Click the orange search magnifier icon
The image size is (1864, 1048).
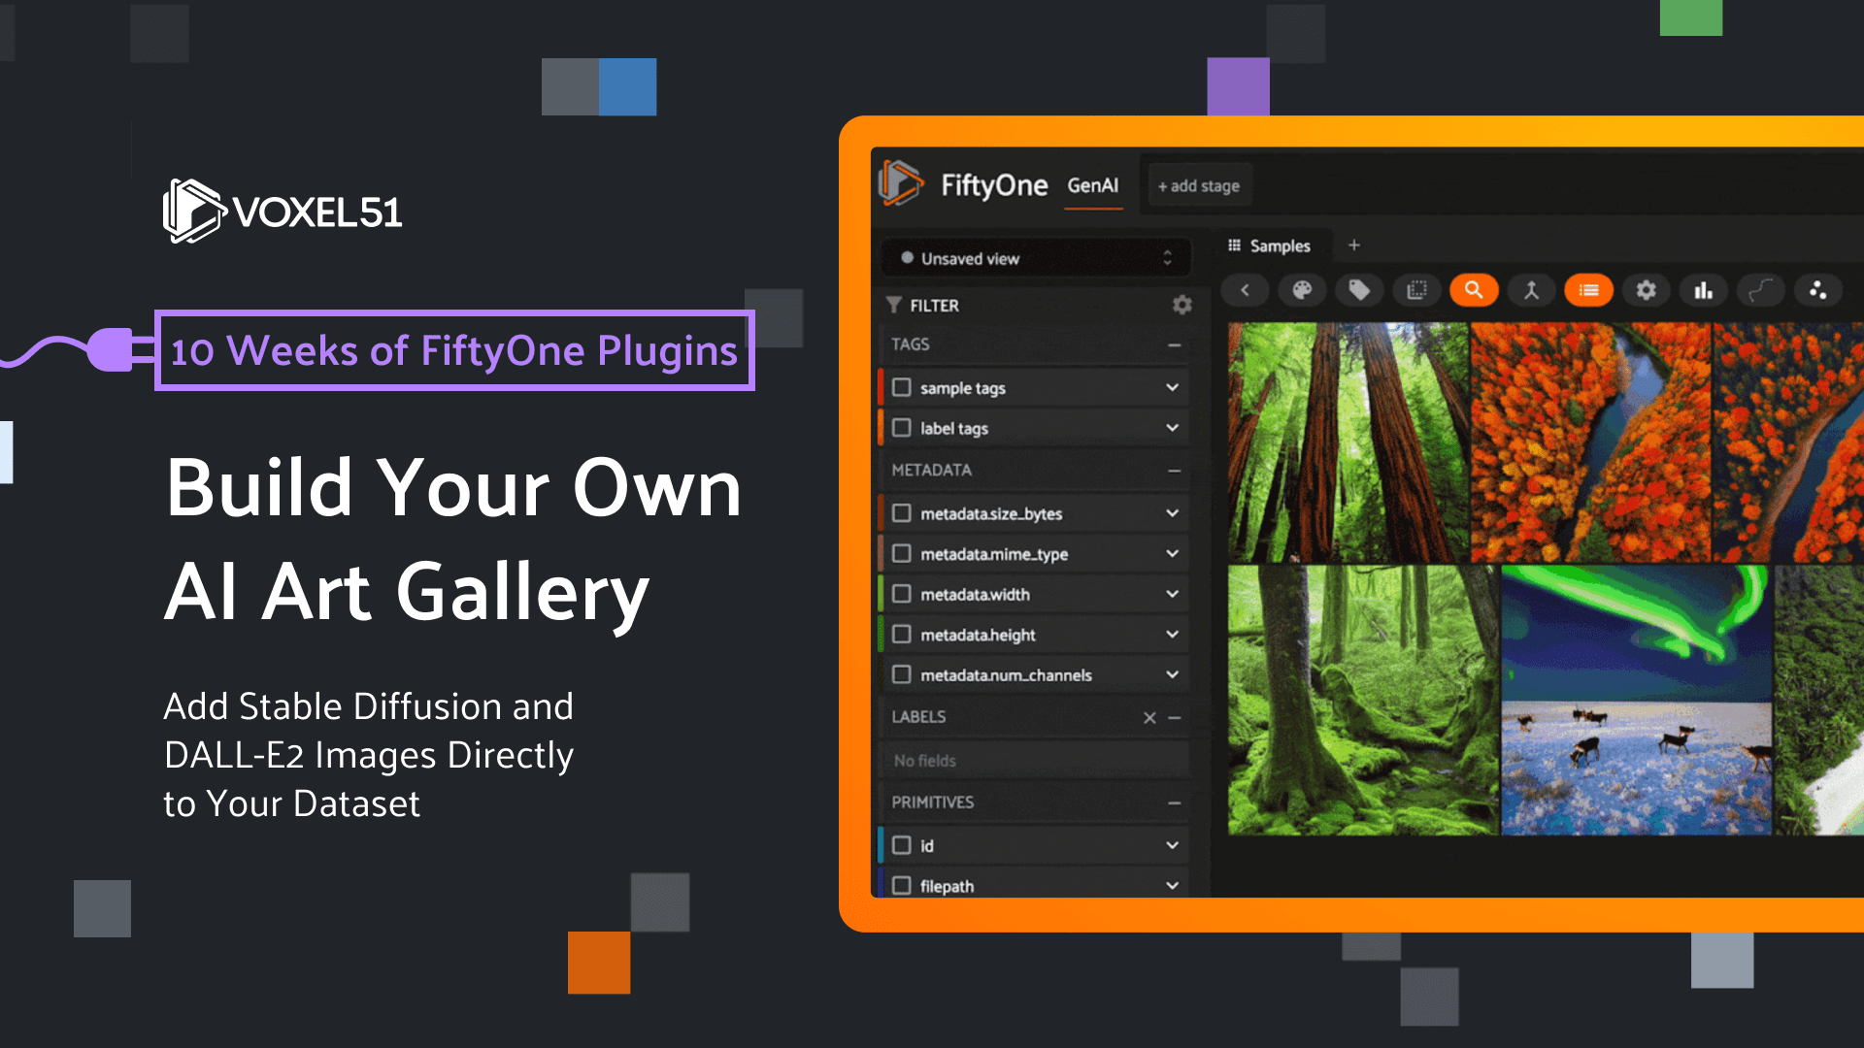[x=1474, y=290]
